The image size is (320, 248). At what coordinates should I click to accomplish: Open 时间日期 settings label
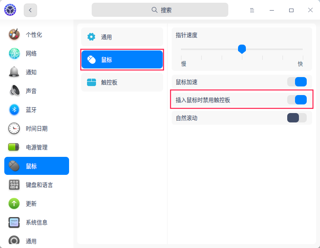pos(37,129)
